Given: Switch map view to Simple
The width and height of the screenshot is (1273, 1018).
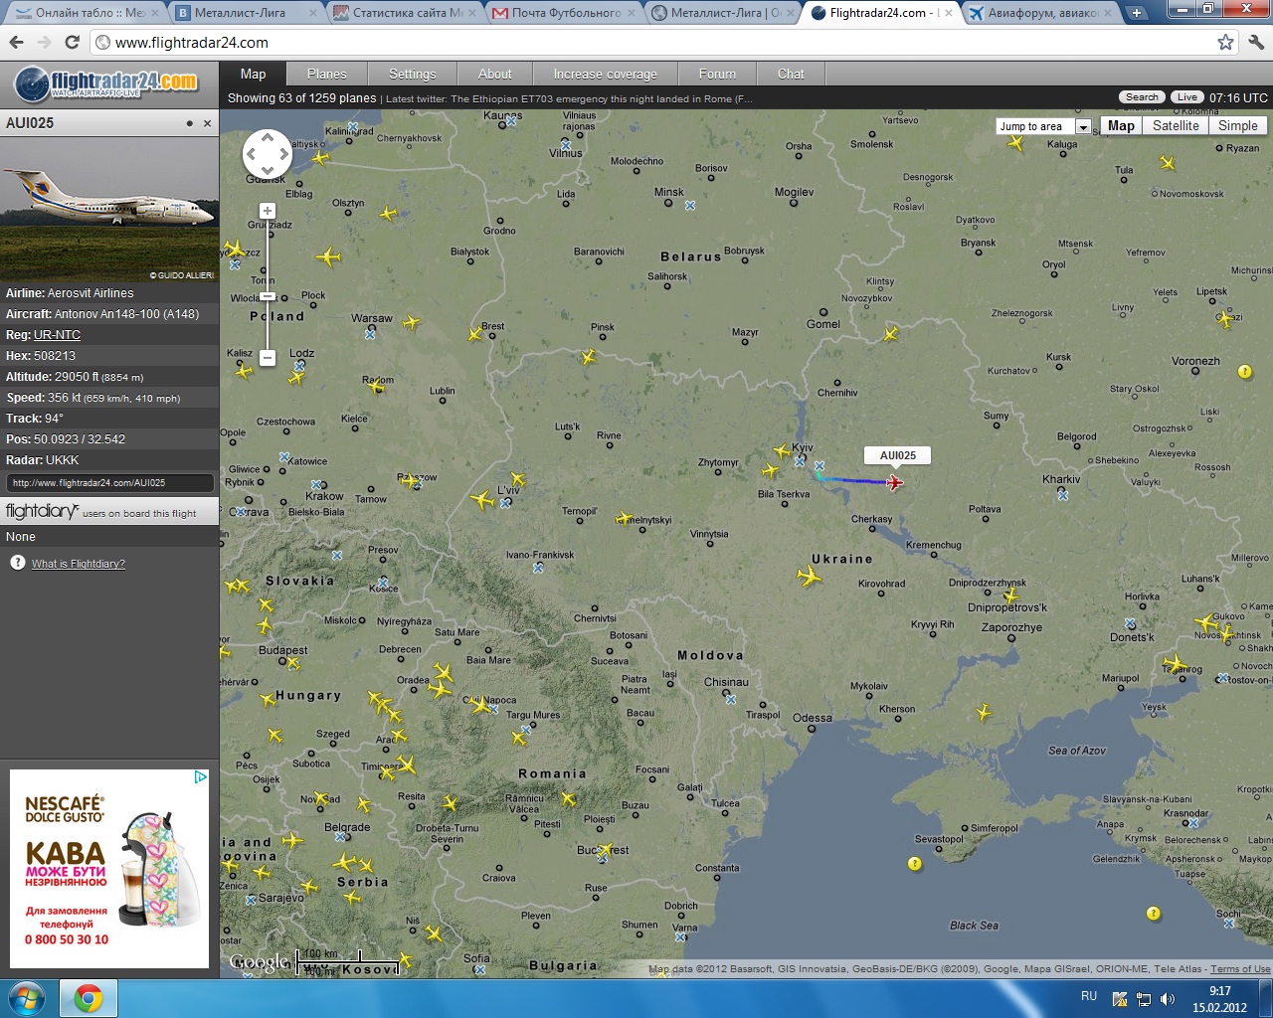Looking at the screenshot, I should point(1238,126).
